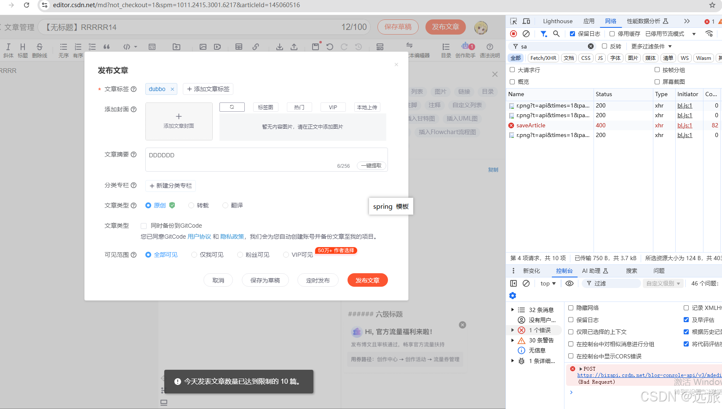Enable the 停用缓存 checkbox

tap(612, 34)
